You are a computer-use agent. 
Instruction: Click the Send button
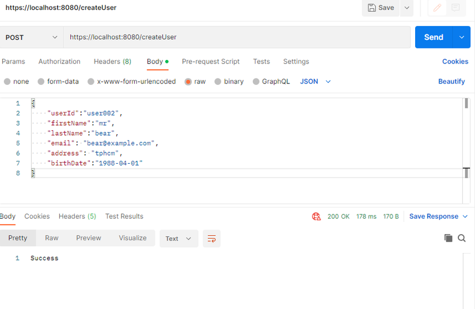tap(434, 37)
